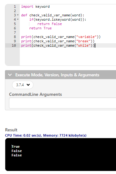Click the return True statement
Image resolution: width=116 pixels, height=174 pixels.
(x=41, y=28)
